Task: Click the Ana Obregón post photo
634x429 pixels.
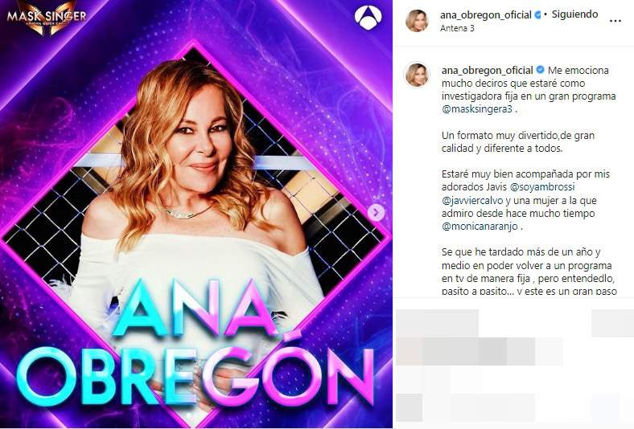Action: tap(196, 214)
